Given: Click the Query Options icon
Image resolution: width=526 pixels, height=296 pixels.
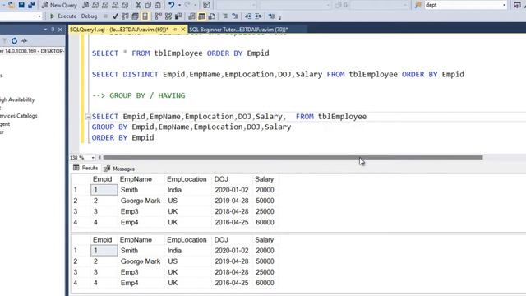Looking at the screenshot, I should pyautogui.click(x=135, y=16).
